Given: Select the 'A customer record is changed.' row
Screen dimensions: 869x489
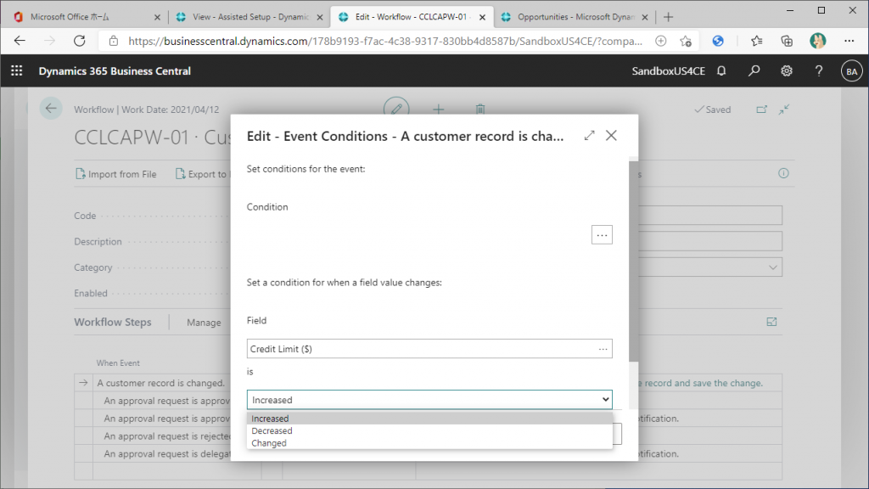Looking at the screenshot, I should (x=161, y=383).
